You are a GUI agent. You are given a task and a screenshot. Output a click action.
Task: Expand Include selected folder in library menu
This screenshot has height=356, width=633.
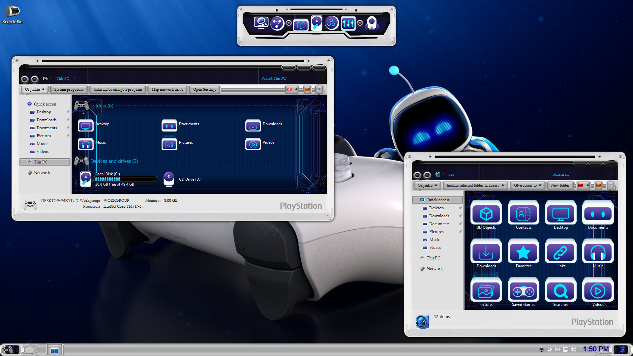point(475,185)
